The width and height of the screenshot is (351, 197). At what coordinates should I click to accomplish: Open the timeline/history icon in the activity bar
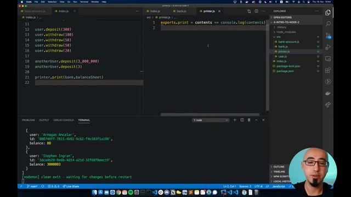[x=328, y=82]
